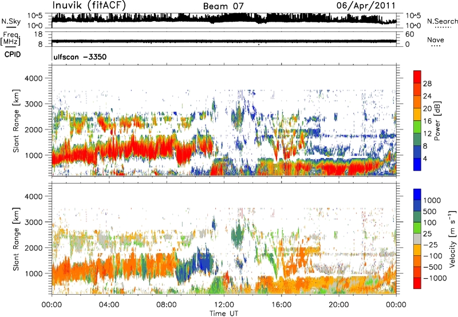Click the '20' label on power scale

click(427, 109)
